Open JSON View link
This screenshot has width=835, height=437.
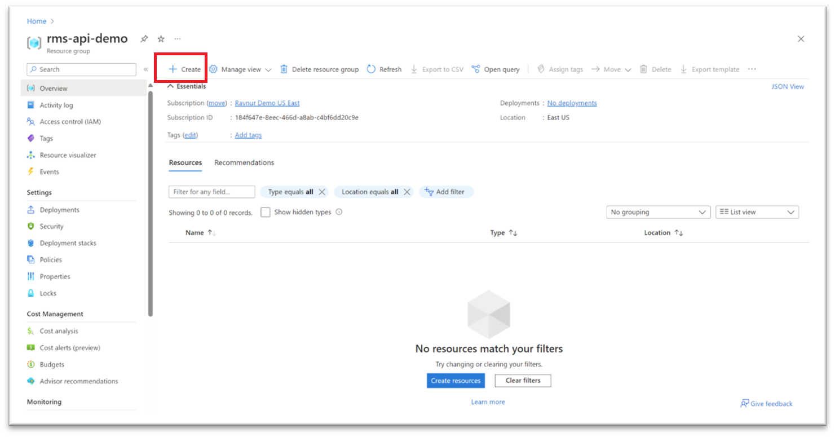point(788,86)
